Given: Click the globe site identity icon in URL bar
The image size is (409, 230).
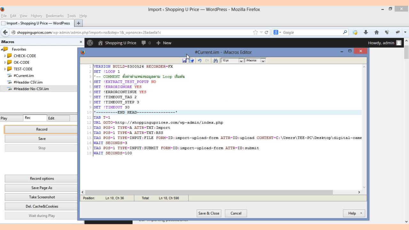Looking at the screenshot, I should (13, 32).
